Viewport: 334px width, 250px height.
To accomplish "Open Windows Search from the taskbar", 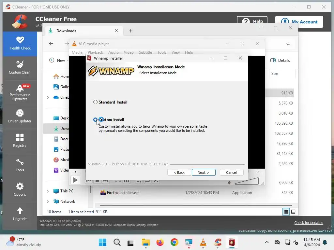I will pos(117,242).
